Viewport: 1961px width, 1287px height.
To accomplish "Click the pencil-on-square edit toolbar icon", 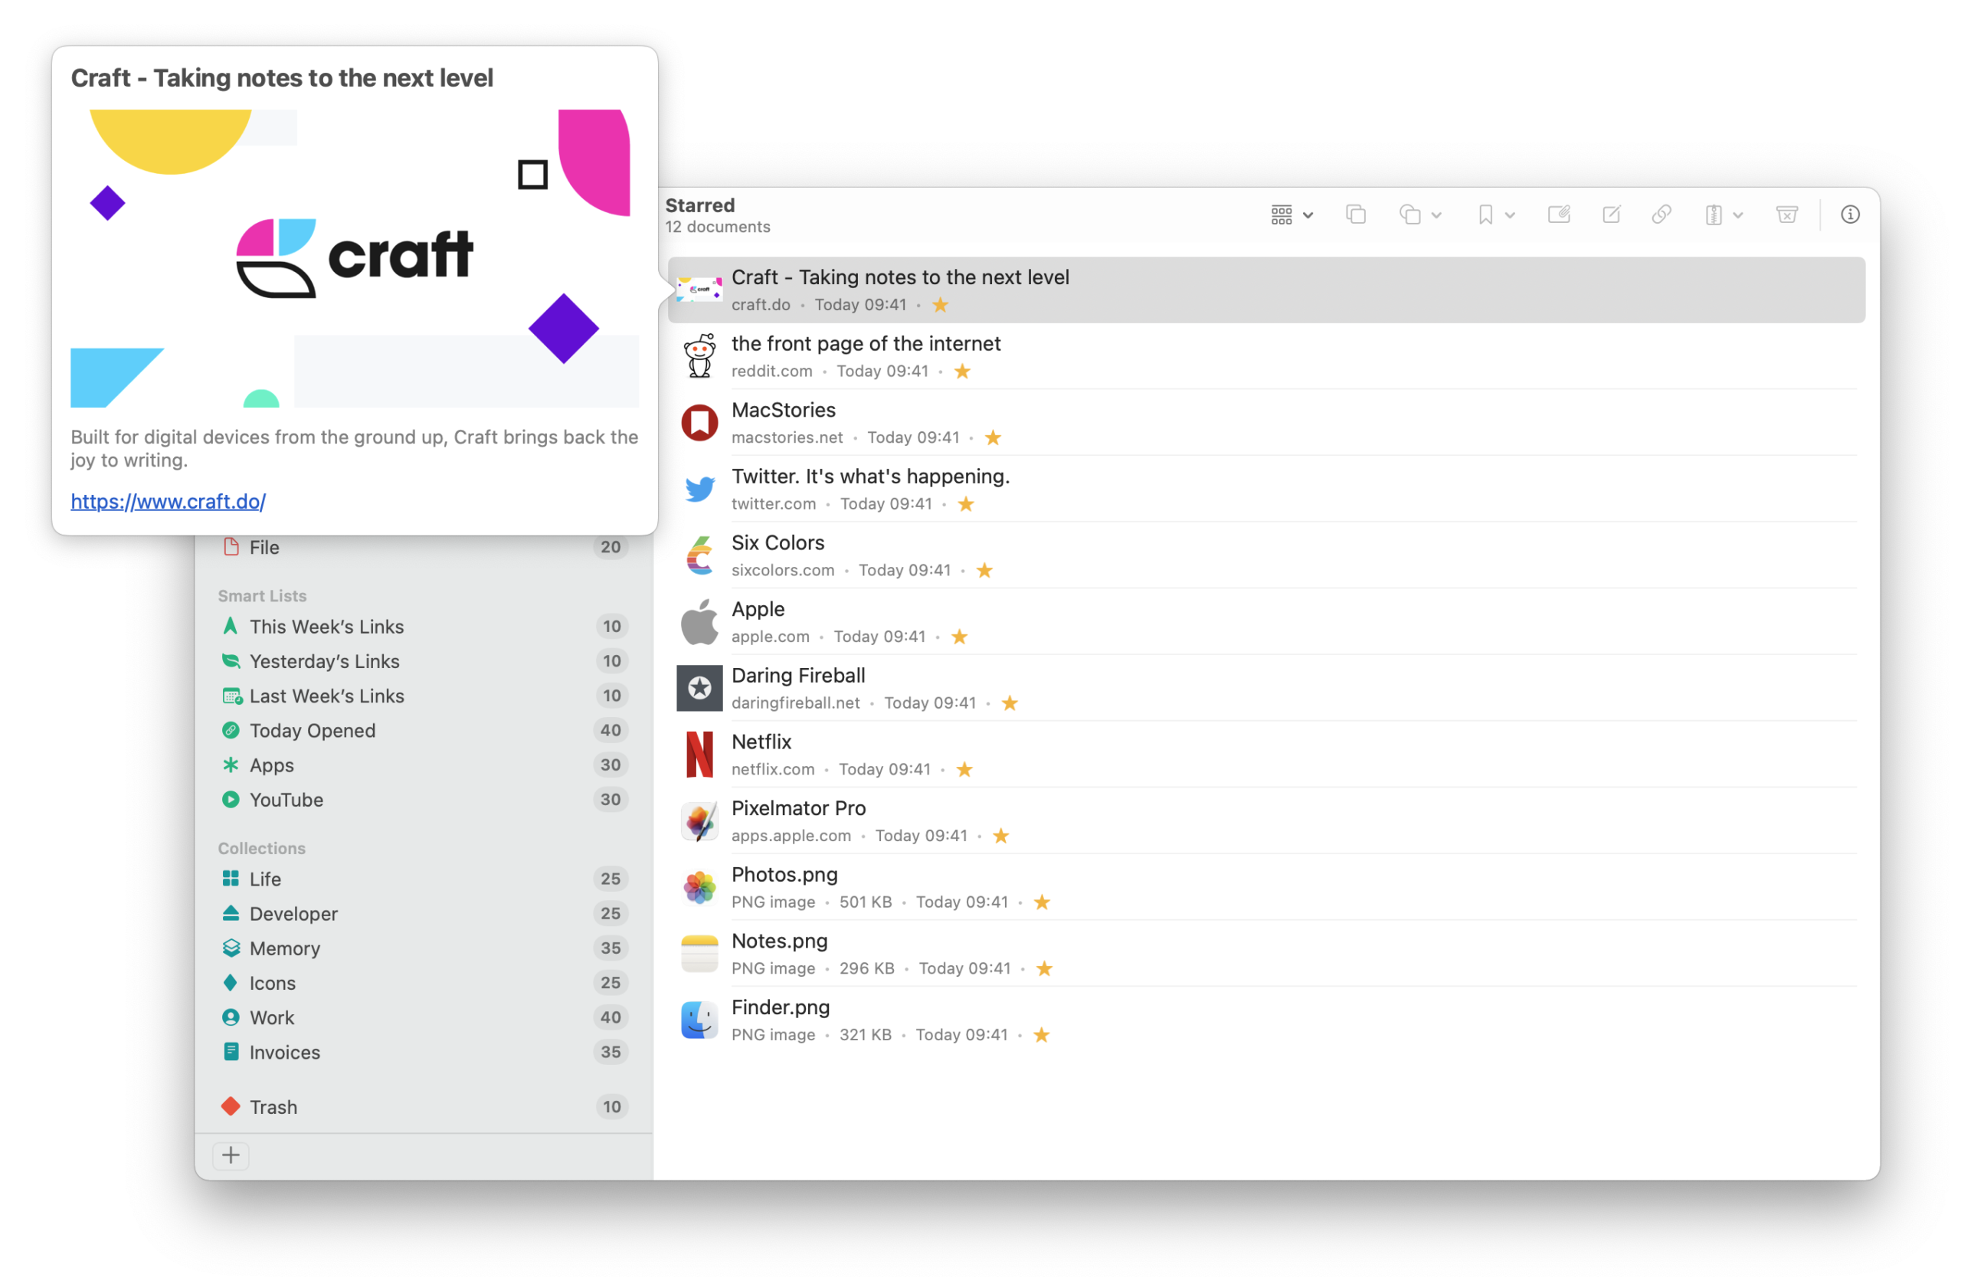I will tap(1611, 215).
